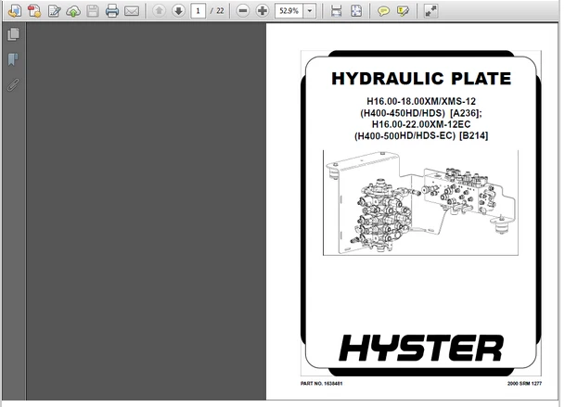The width and height of the screenshot is (565, 407).
Task: Click the H16.00-18.00XM/XMS-12 model line
Action: pos(421,102)
